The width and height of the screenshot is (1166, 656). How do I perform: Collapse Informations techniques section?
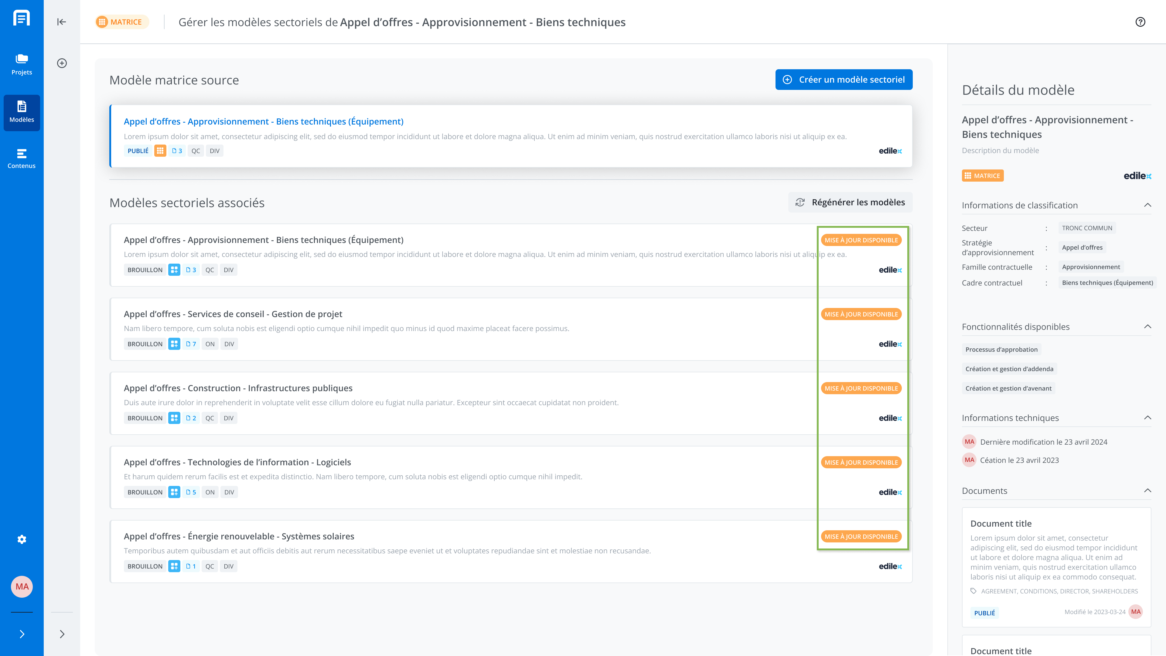(1147, 417)
